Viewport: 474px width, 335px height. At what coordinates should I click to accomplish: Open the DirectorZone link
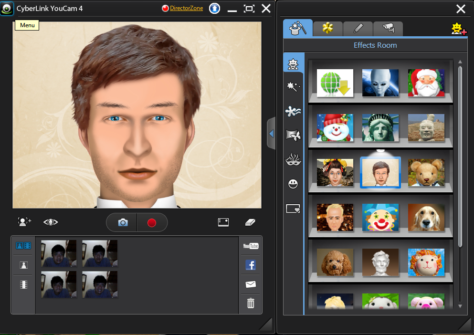(x=186, y=8)
